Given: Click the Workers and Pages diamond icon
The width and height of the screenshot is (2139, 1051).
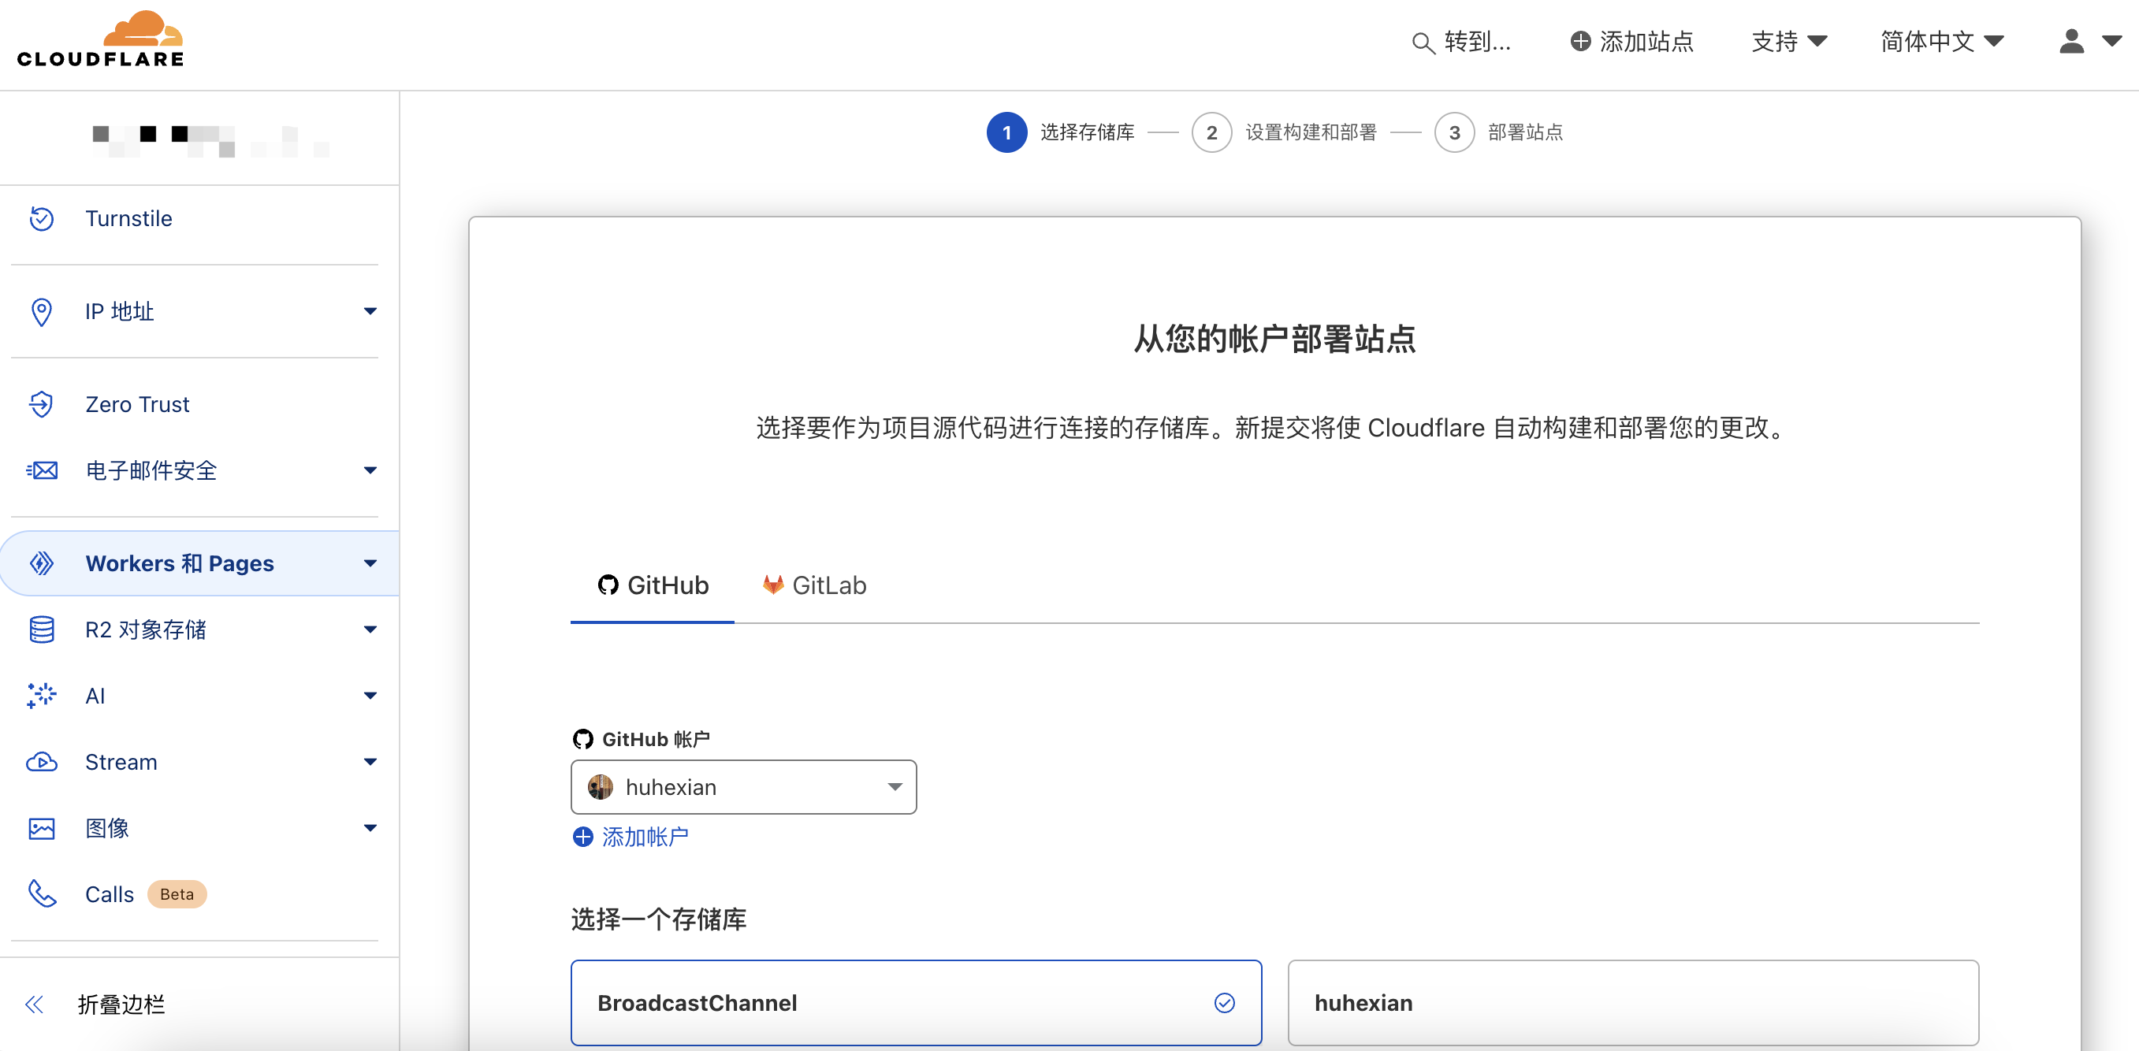Looking at the screenshot, I should point(42,563).
